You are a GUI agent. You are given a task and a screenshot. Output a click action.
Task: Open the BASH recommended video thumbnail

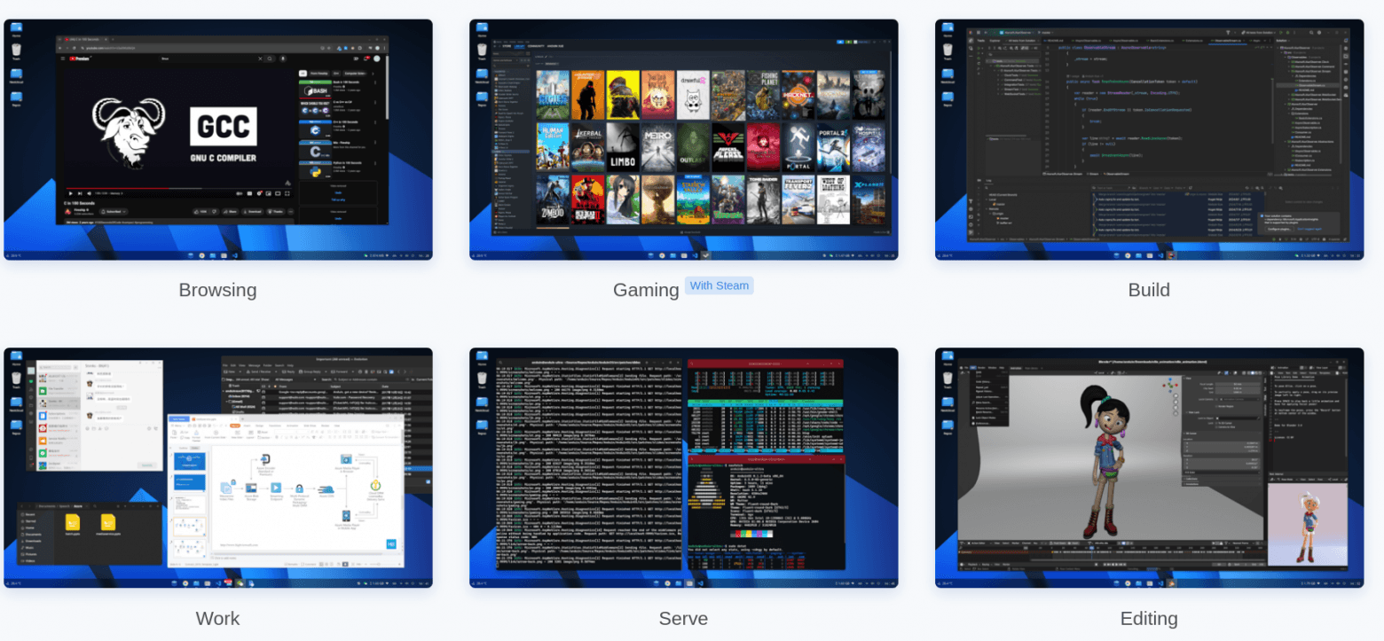[317, 90]
